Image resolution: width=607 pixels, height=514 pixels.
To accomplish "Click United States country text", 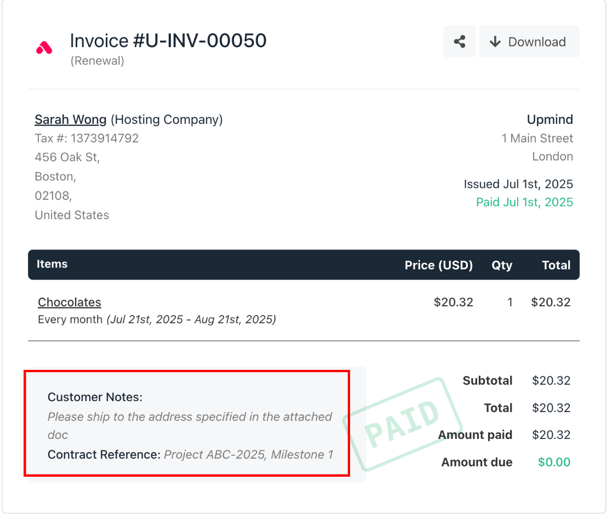I will (x=72, y=215).
